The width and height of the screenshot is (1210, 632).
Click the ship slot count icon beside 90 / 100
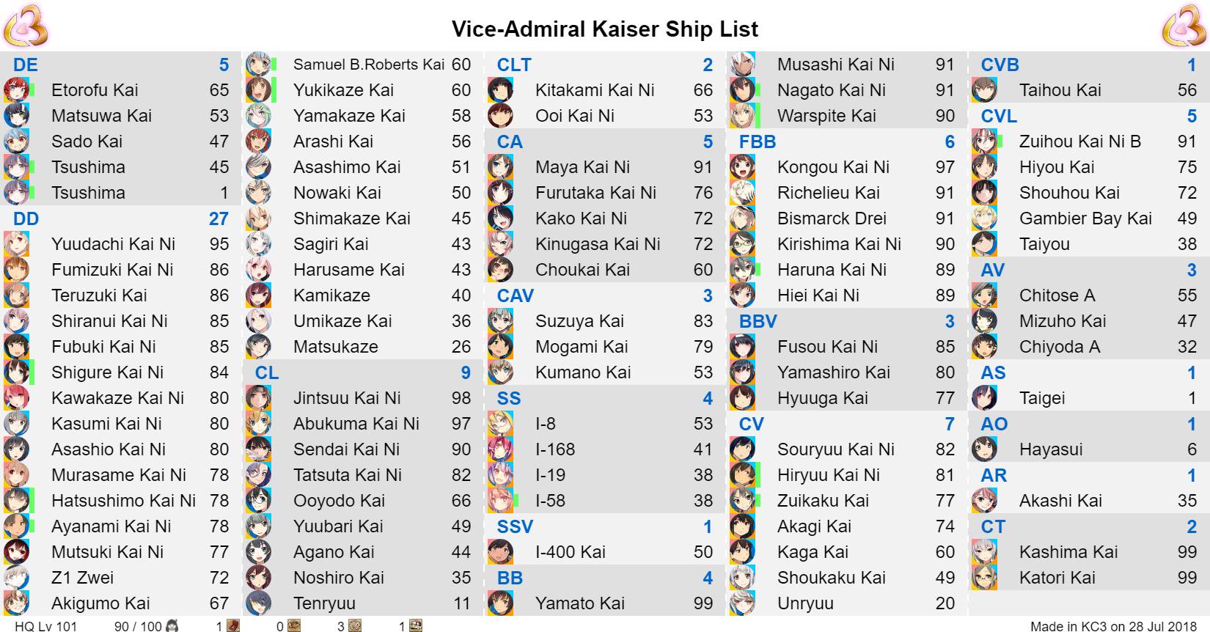172,626
